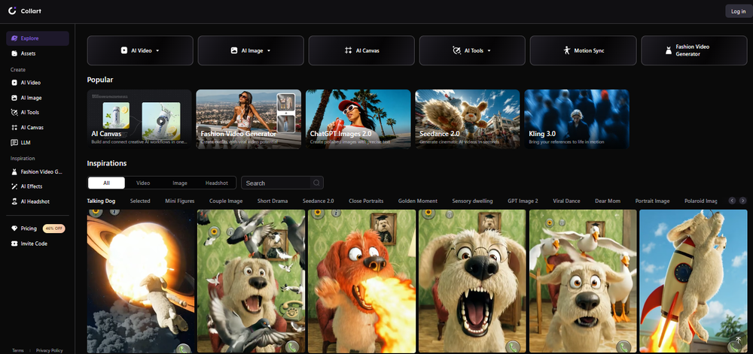This screenshot has height=354, width=753.
Task: Open the Golden Moment tab
Action: pos(418,201)
